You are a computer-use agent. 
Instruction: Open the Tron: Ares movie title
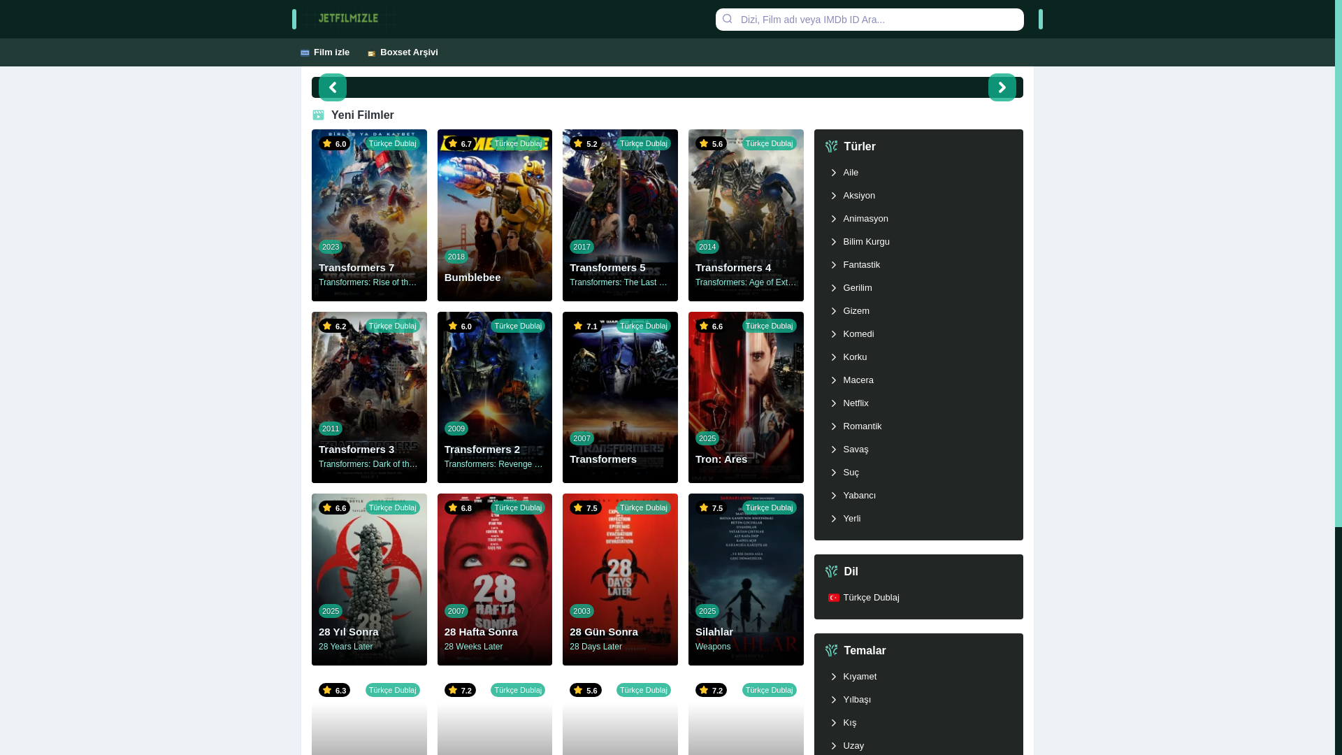pos(721,459)
